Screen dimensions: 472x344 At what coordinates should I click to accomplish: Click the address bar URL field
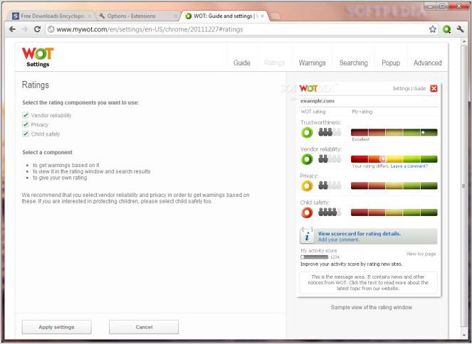238,29
